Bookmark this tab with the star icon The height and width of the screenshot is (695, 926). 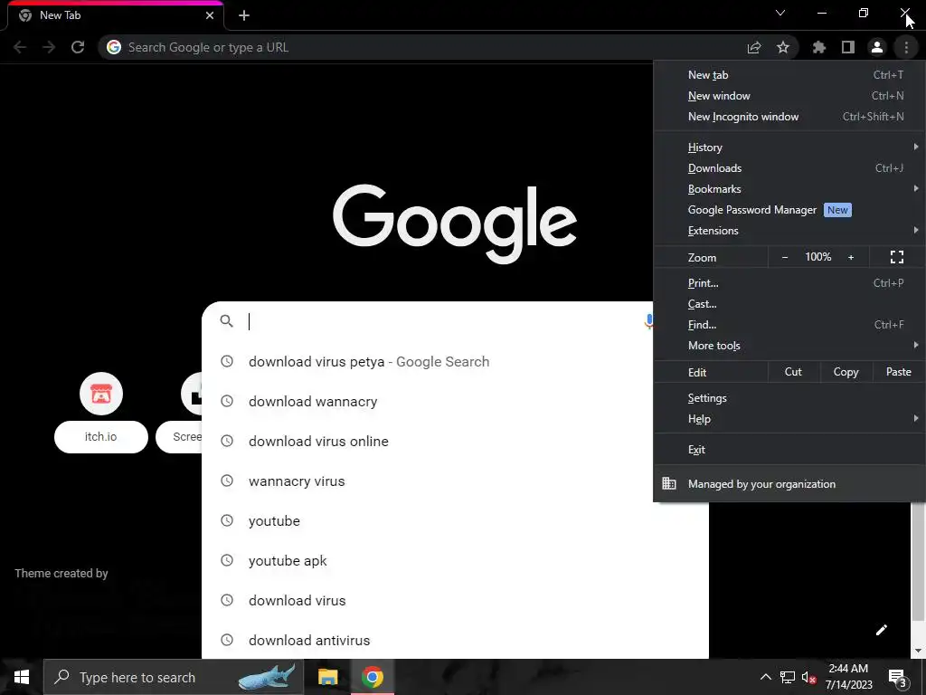coord(783,47)
